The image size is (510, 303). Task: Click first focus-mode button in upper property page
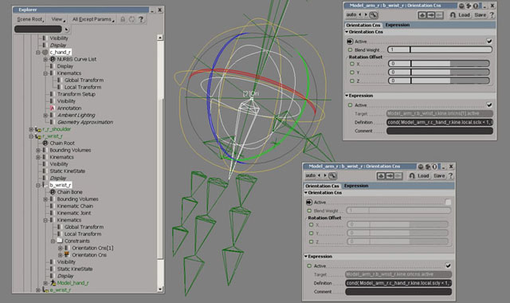pos(422,15)
